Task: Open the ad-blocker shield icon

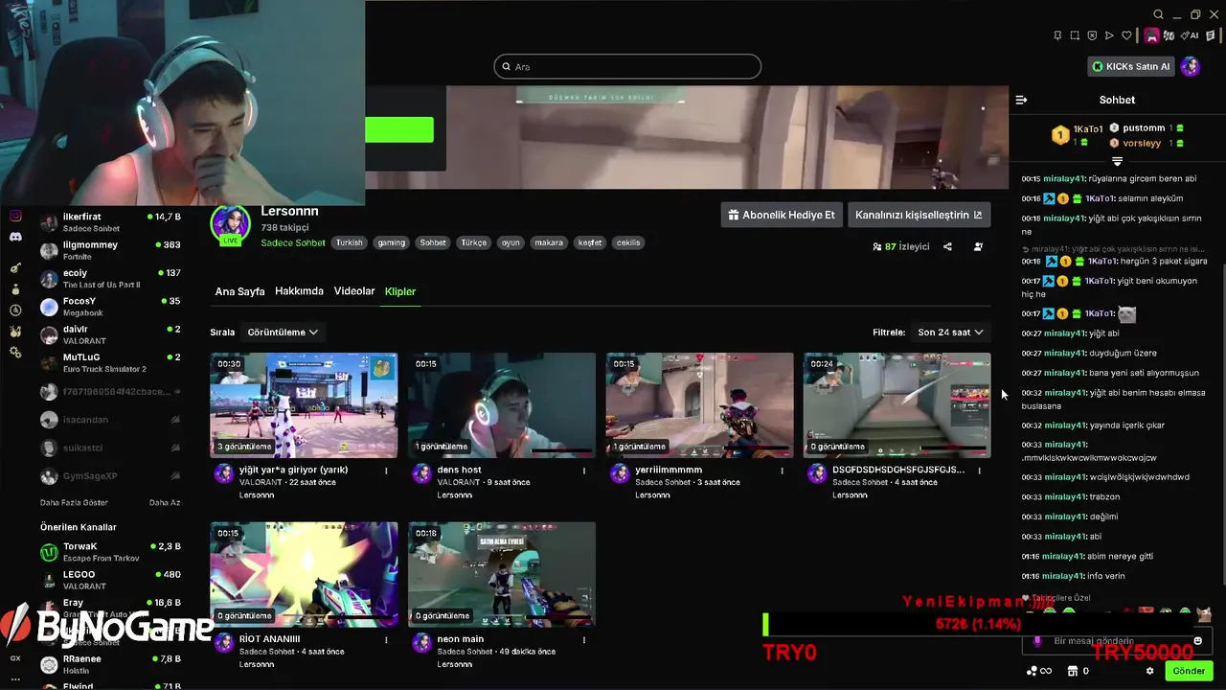Action: click(x=1092, y=35)
